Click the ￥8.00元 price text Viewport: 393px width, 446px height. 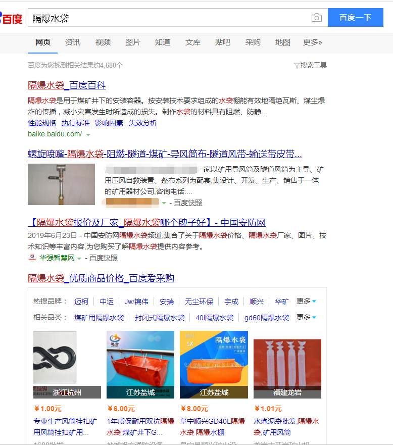click(x=194, y=409)
